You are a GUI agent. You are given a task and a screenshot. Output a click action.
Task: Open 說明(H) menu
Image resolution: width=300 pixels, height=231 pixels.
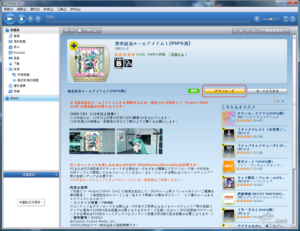[75, 9]
